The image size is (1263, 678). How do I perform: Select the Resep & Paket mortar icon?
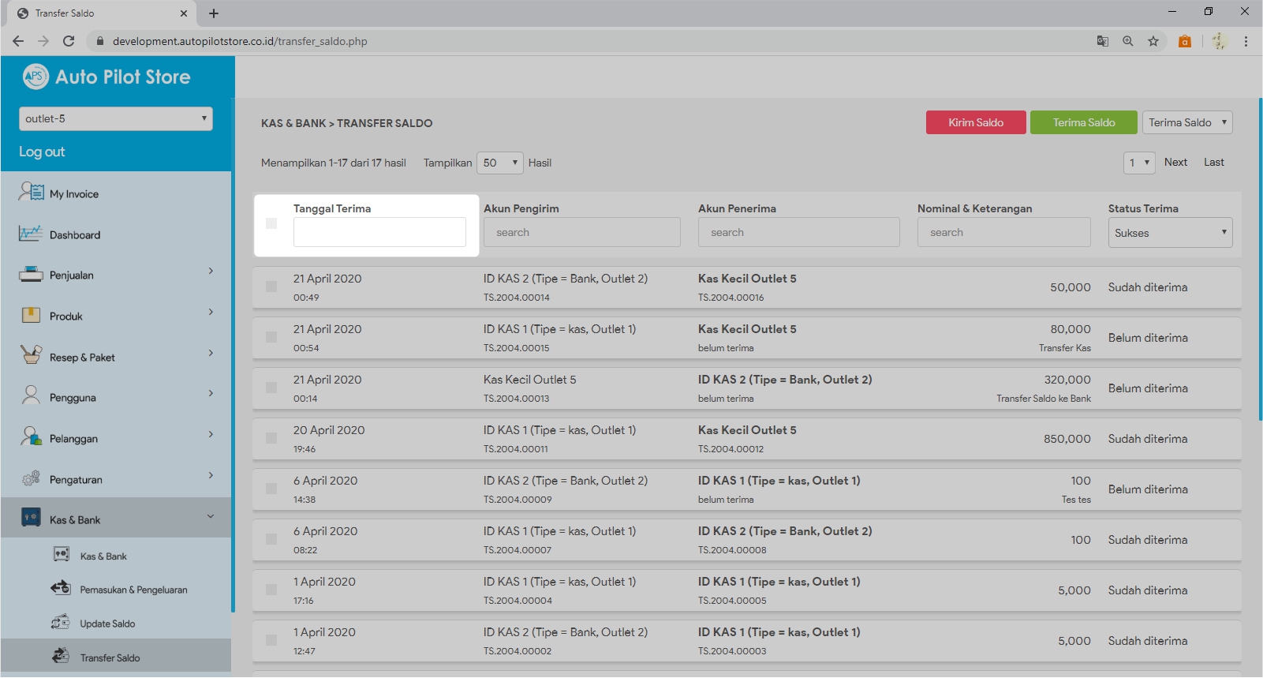[31, 356]
